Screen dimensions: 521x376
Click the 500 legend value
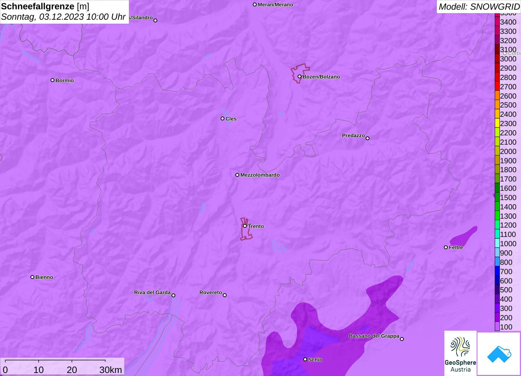click(506, 290)
